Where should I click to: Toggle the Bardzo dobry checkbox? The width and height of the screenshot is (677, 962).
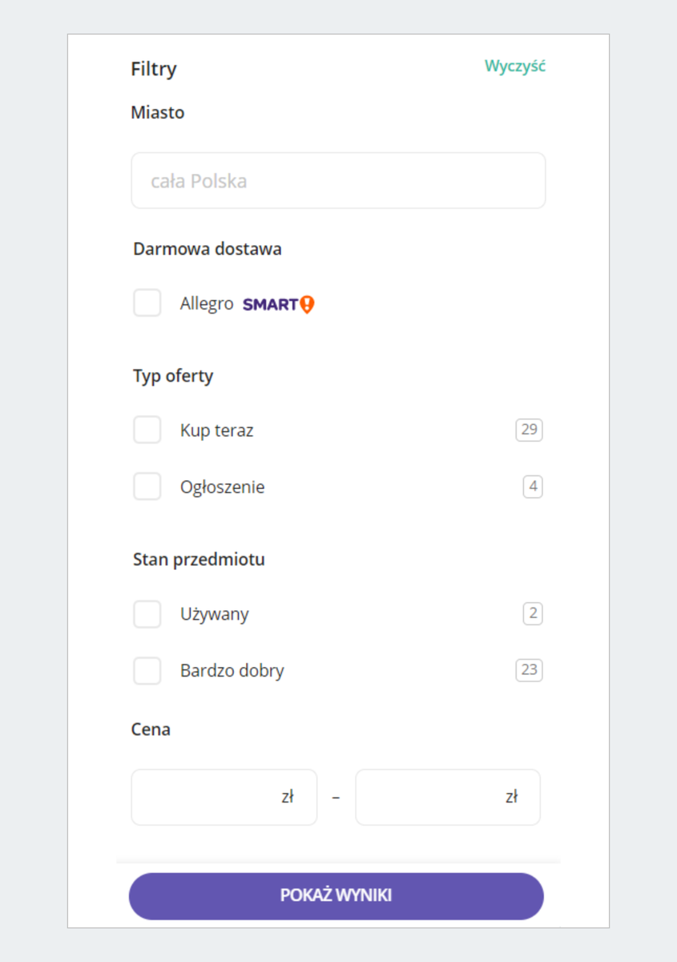coord(147,670)
